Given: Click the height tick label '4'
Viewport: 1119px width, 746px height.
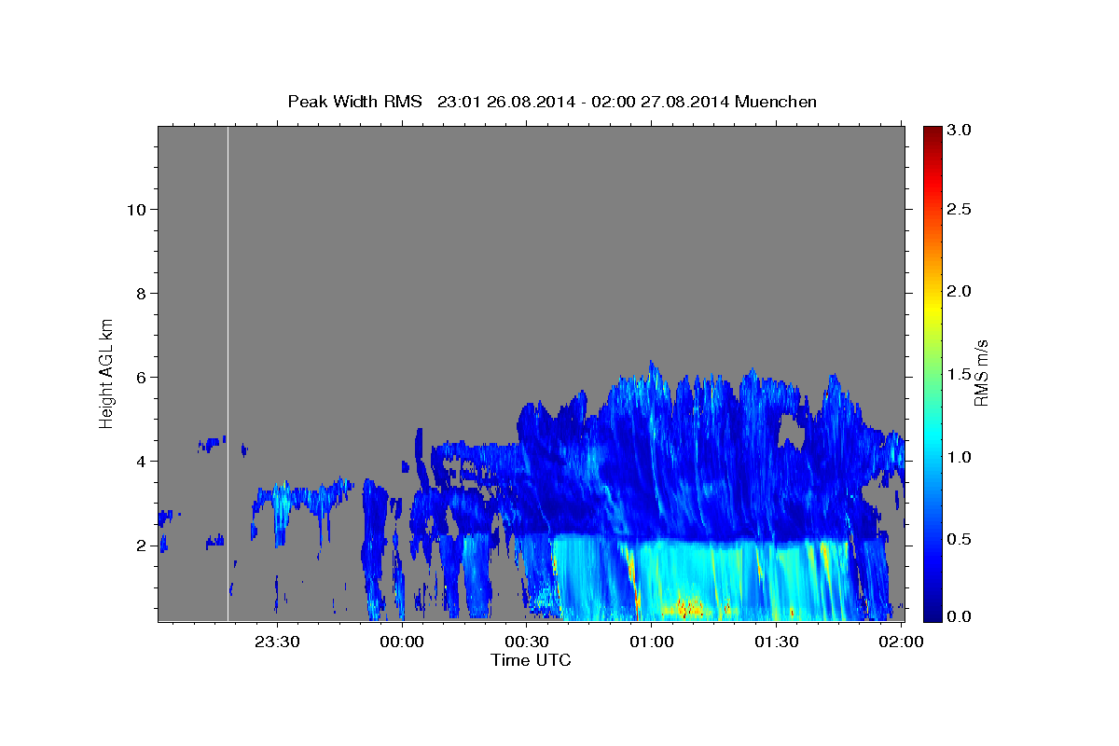Looking at the screenshot, I should click(140, 461).
